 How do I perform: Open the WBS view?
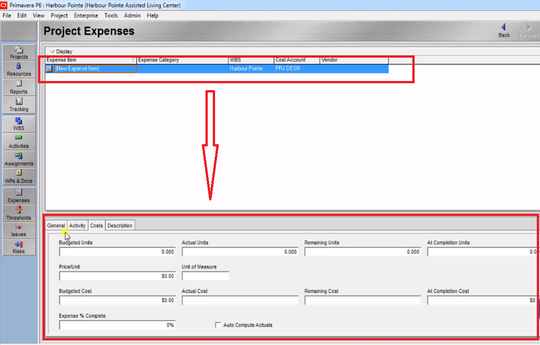[19, 124]
